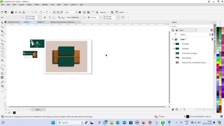Toggle landscape page orientation
This screenshot has height=126, width=224.
[54, 17]
